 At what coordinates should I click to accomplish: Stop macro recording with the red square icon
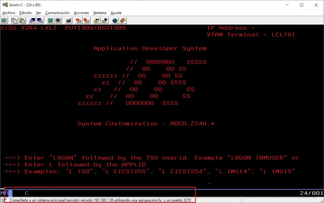87,20
